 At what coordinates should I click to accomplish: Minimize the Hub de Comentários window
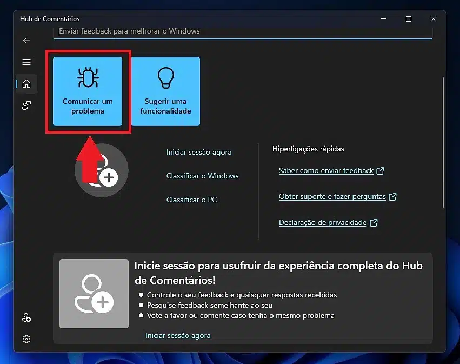click(384, 19)
